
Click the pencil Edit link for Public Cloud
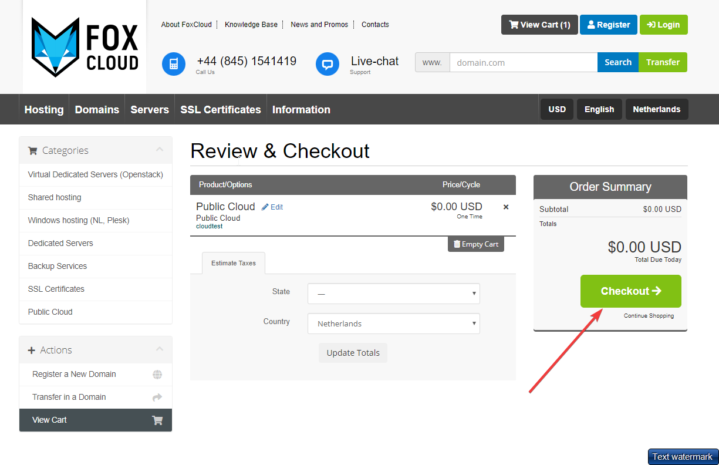272,207
